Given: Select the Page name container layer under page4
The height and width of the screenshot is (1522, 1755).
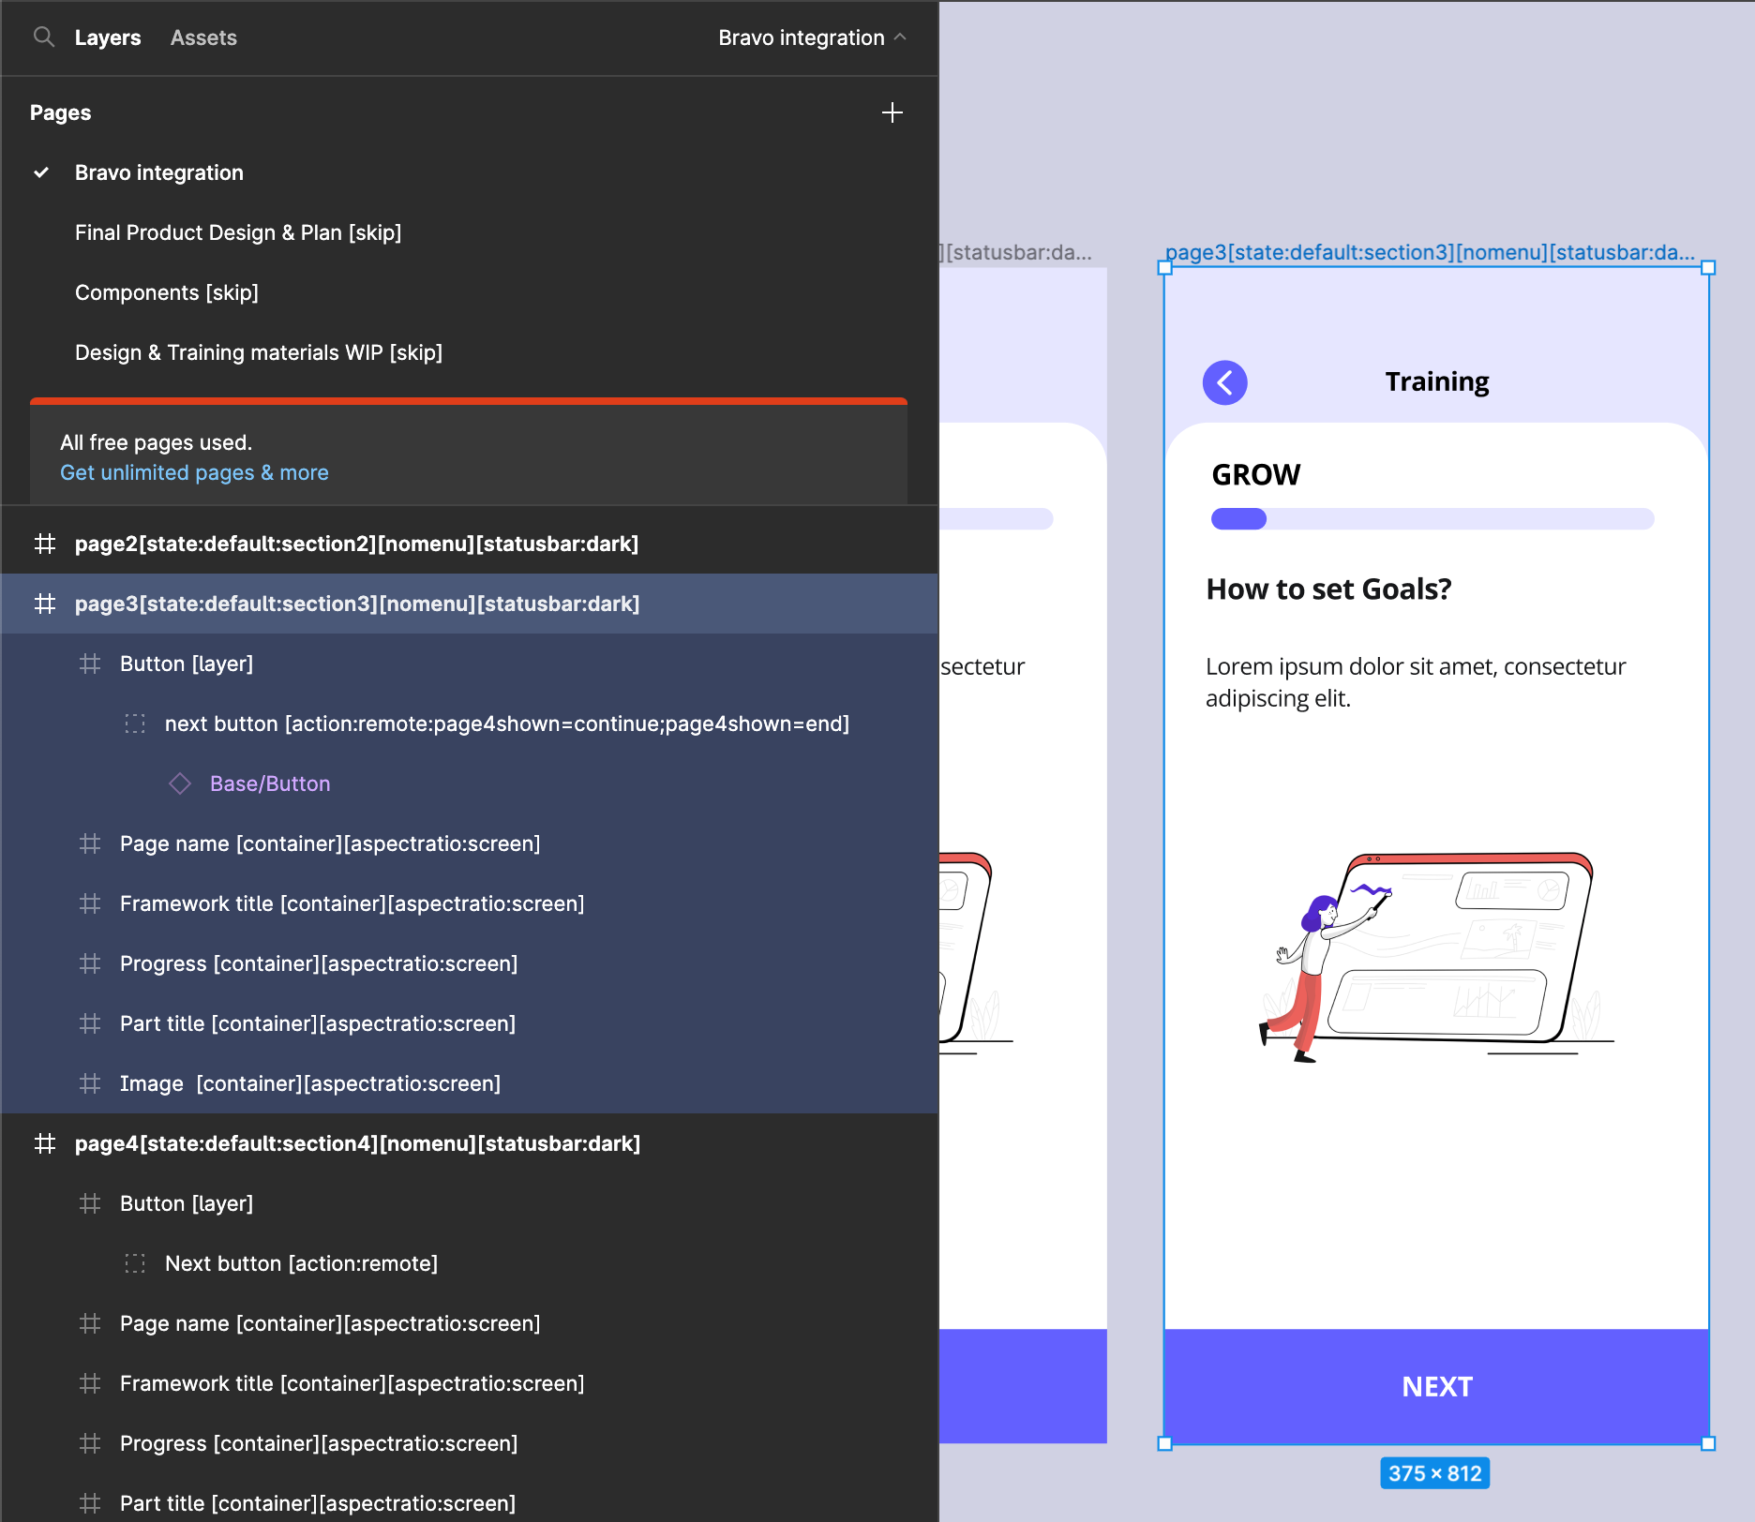Looking at the screenshot, I should tap(469, 1323).
